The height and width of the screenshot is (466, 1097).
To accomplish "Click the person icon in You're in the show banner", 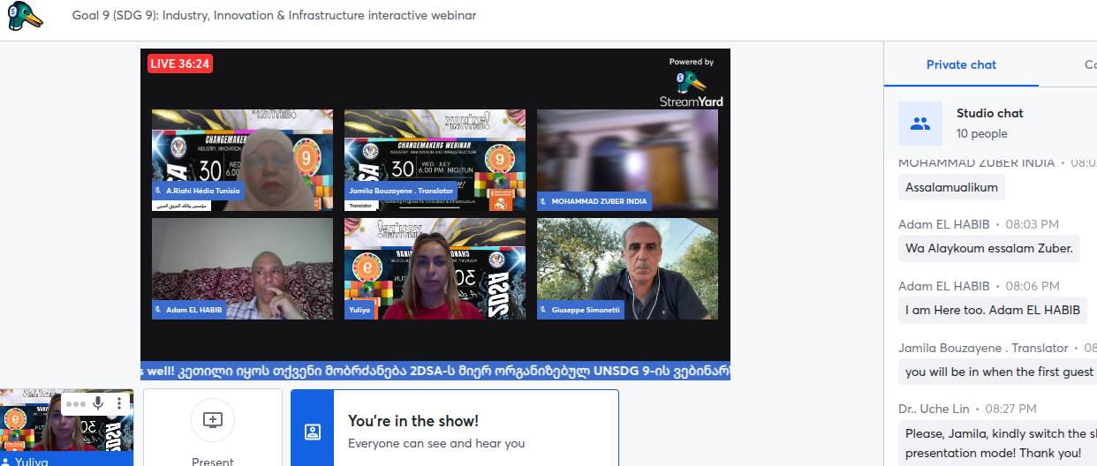I will (x=313, y=432).
